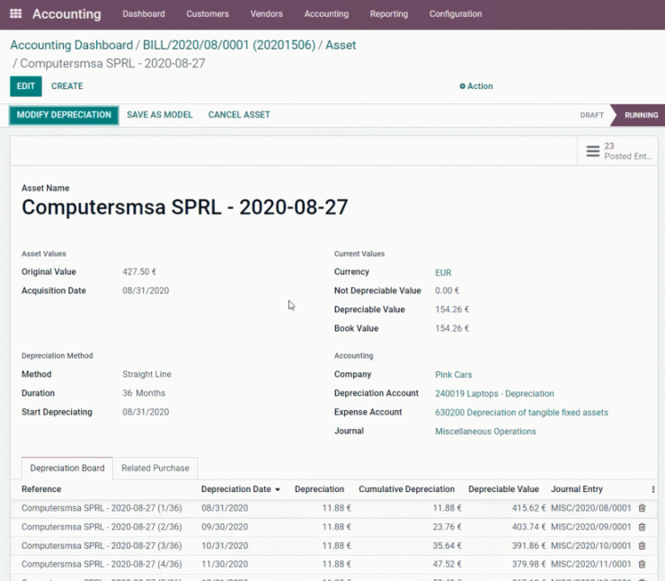665x581 pixels.
Task: Select the DRAFT status stage
Action: coord(591,115)
